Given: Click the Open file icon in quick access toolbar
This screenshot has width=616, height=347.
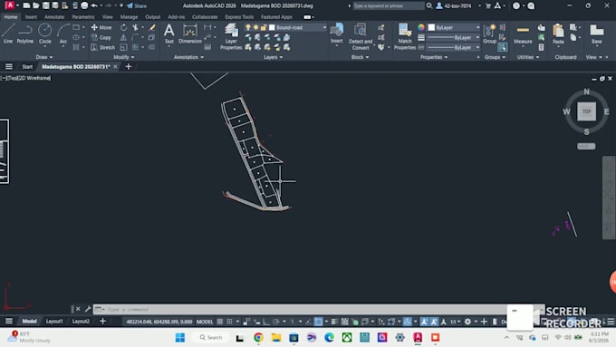Looking at the screenshot, I should (35, 6).
